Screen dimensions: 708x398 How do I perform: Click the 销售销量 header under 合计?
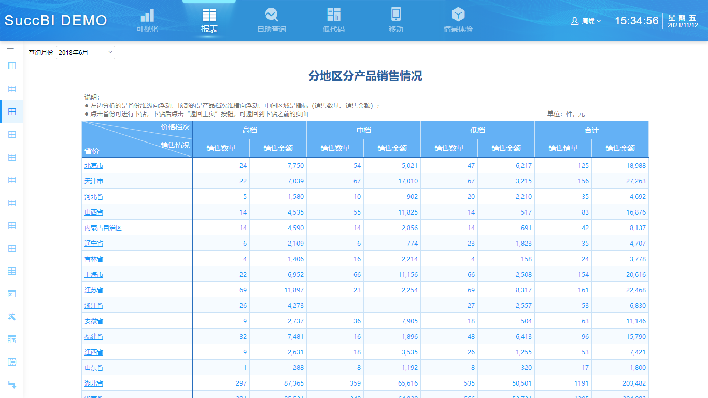click(x=563, y=148)
